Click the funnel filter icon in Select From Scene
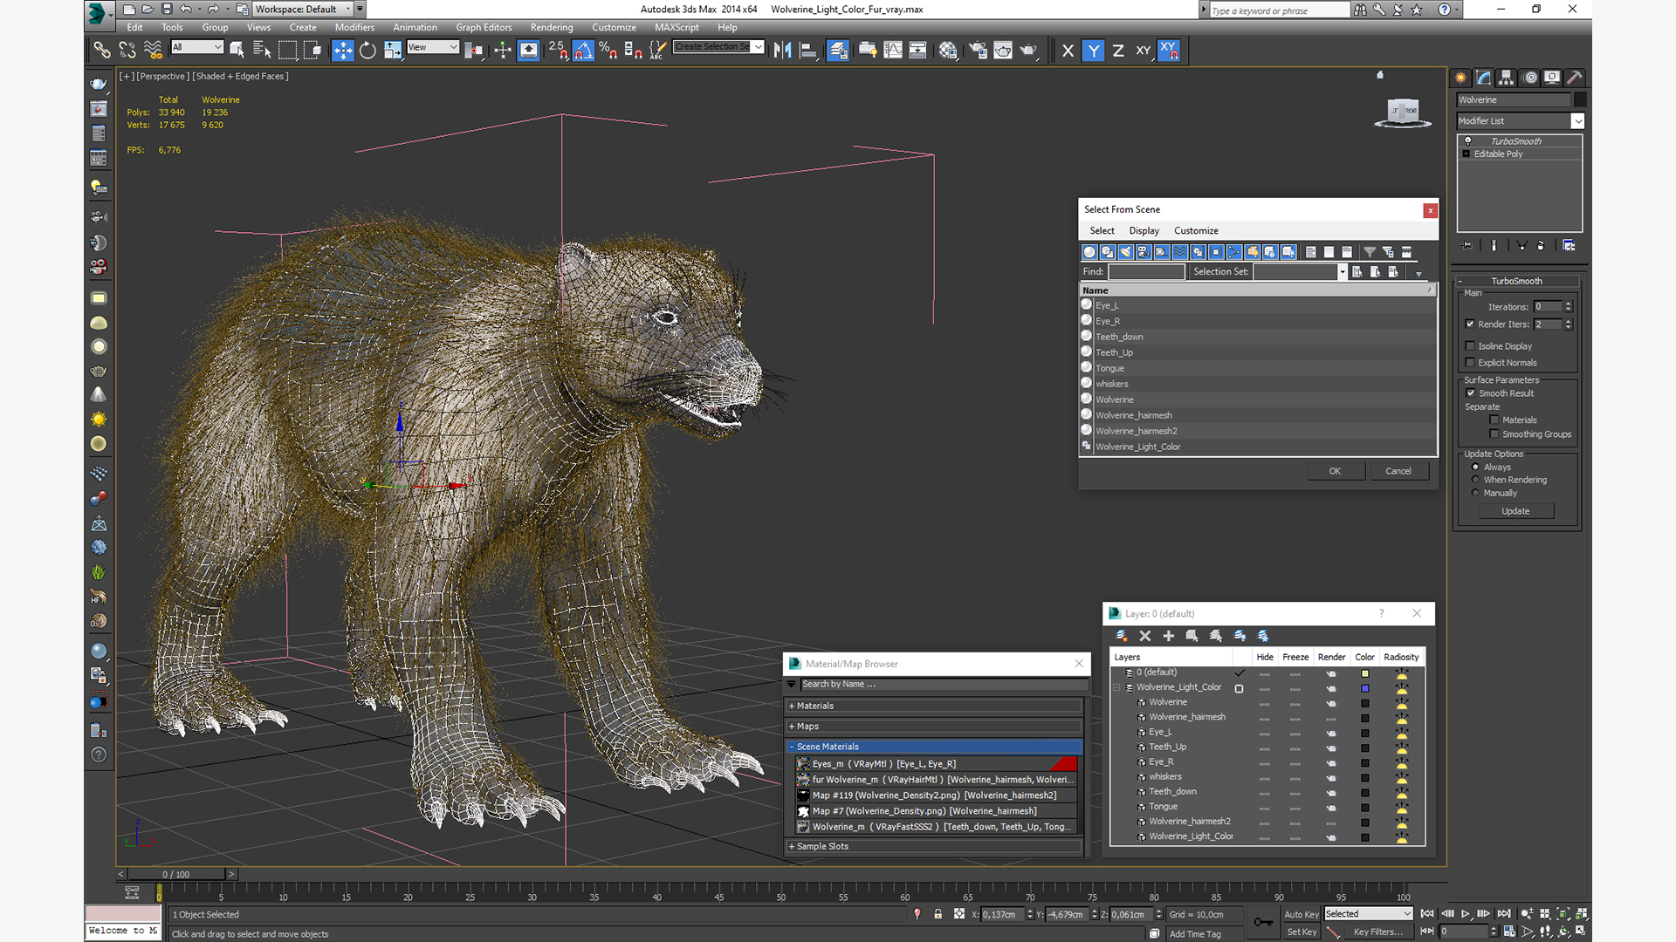 (1369, 252)
